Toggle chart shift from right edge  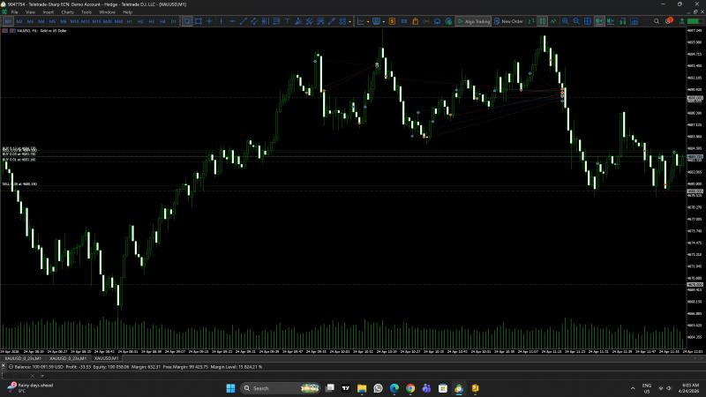pyautogui.click(x=611, y=21)
